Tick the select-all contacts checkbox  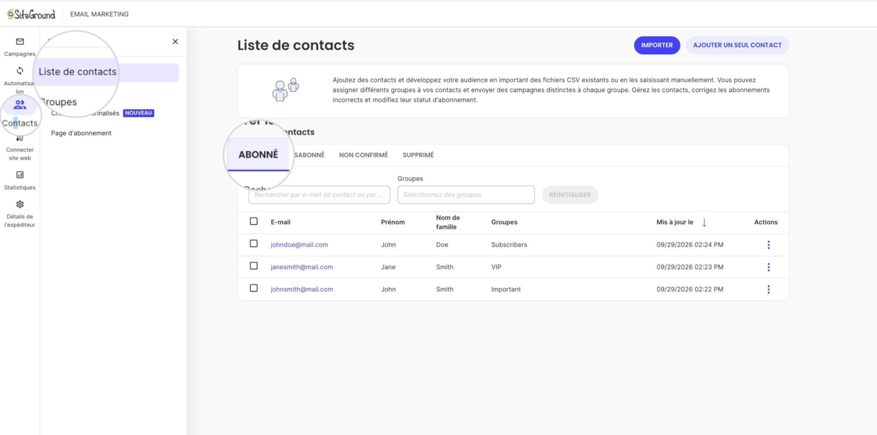[254, 221]
